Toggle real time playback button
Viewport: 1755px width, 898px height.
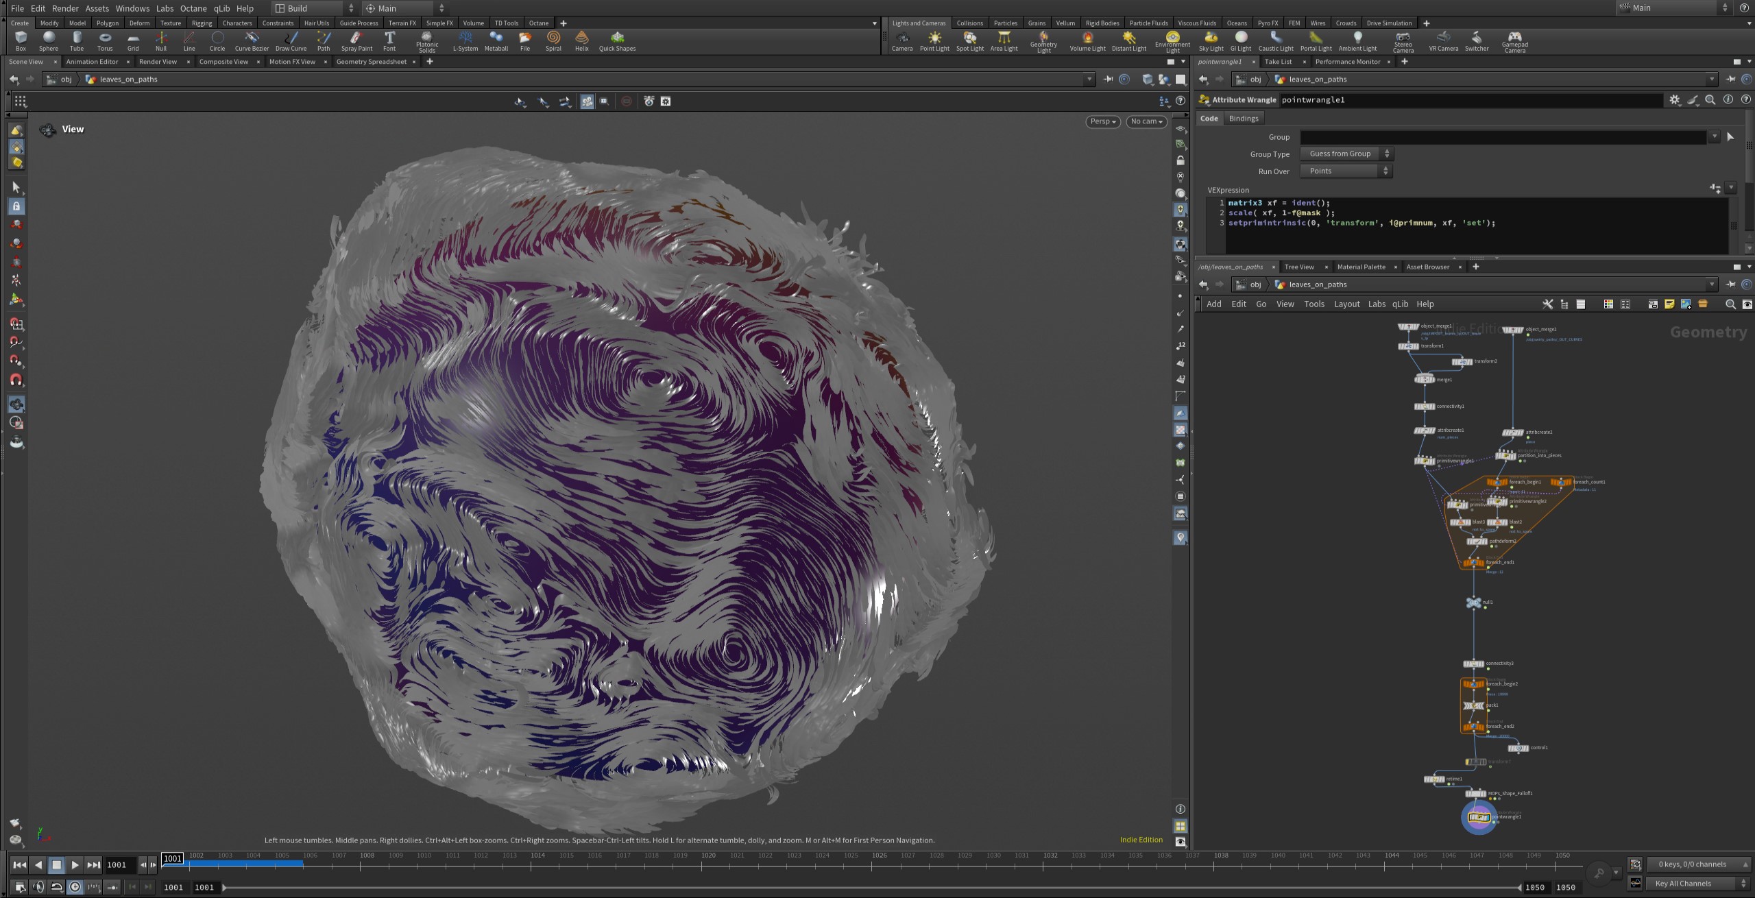tap(75, 886)
